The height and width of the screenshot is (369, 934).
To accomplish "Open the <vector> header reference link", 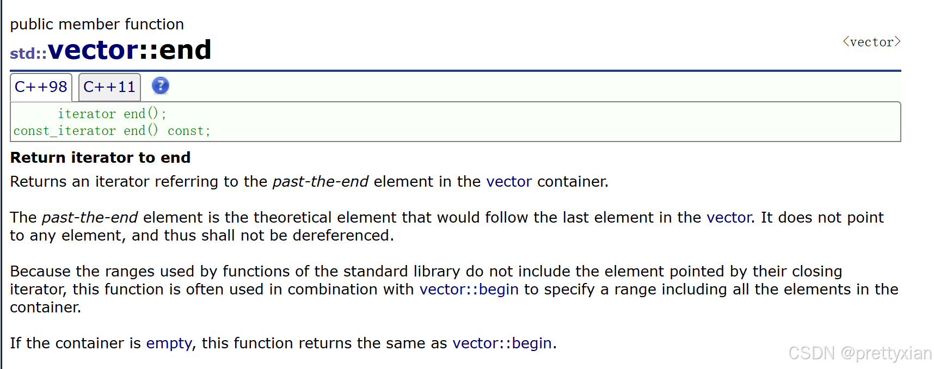I will click(871, 41).
